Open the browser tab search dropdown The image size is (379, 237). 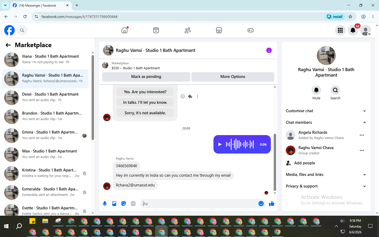pos(5,5)
